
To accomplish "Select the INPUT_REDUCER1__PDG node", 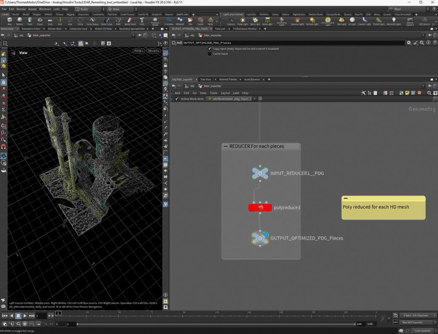I will [260, 173].
